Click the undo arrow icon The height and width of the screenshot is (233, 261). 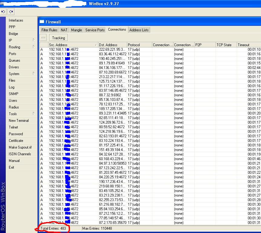point(3,12)
